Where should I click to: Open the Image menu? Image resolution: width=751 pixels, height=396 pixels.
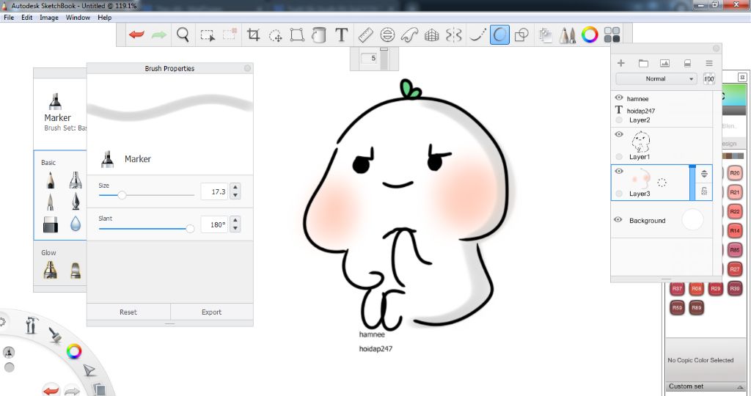[x=49, y=18]
